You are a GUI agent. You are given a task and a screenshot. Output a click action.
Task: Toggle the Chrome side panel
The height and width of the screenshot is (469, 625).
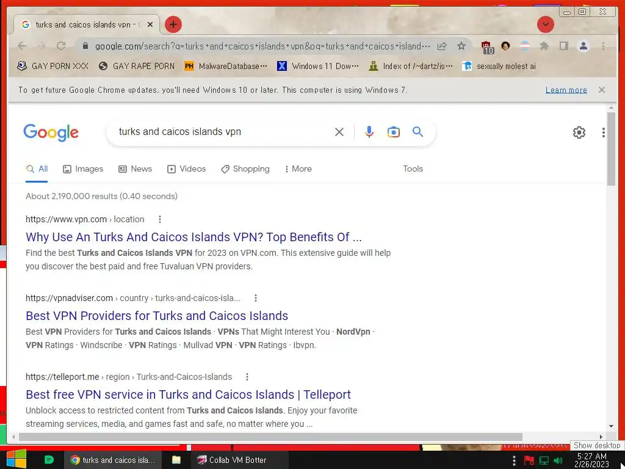click(563, 46)
